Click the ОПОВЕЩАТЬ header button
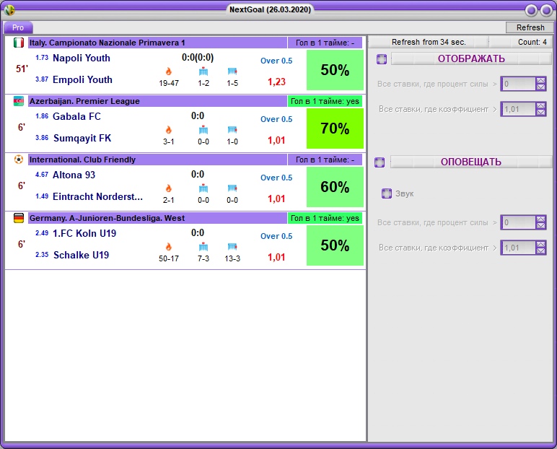This screenshot has height=449, width=557. (471, 162)
